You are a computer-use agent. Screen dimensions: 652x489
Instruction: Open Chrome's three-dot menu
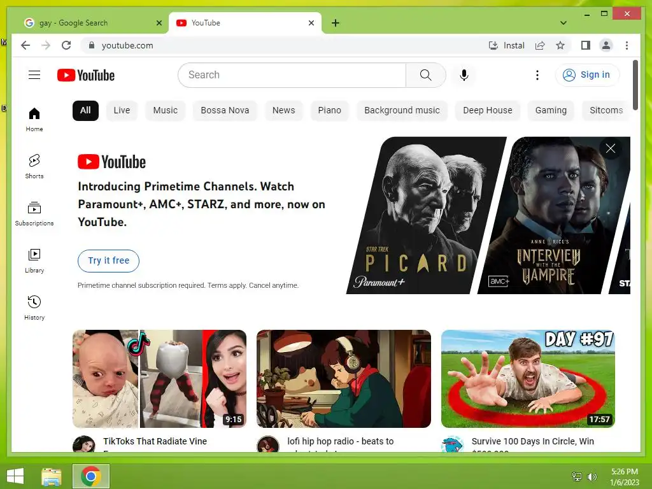pyautogui.click(x=627, y=45)
